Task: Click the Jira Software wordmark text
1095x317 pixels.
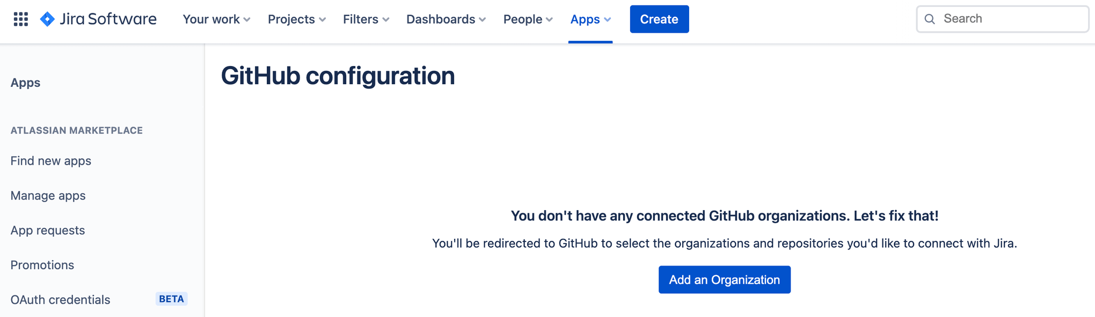Action: pos(108,19)
